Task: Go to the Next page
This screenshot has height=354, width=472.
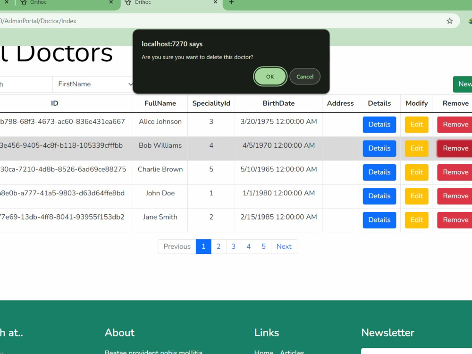Action: point(284,246)
